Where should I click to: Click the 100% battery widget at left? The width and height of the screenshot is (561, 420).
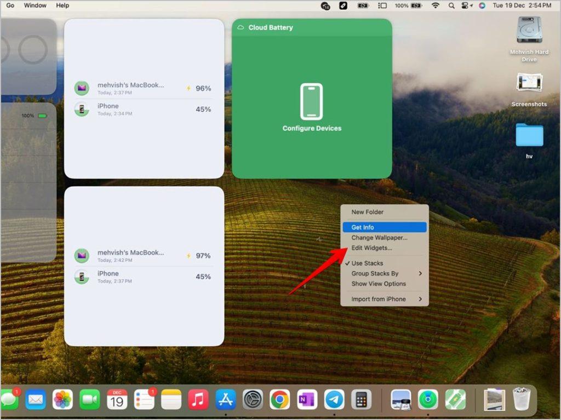(x=28, y=182)
